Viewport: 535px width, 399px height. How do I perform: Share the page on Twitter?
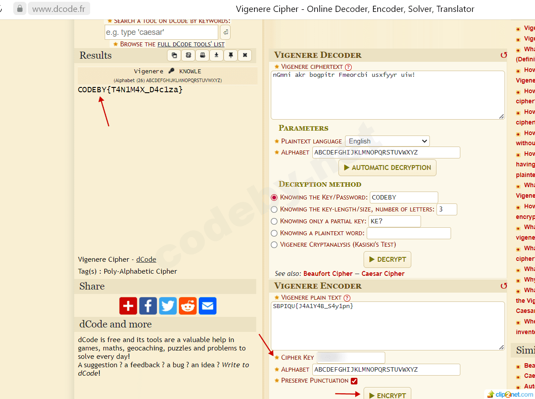click(168, 305)
